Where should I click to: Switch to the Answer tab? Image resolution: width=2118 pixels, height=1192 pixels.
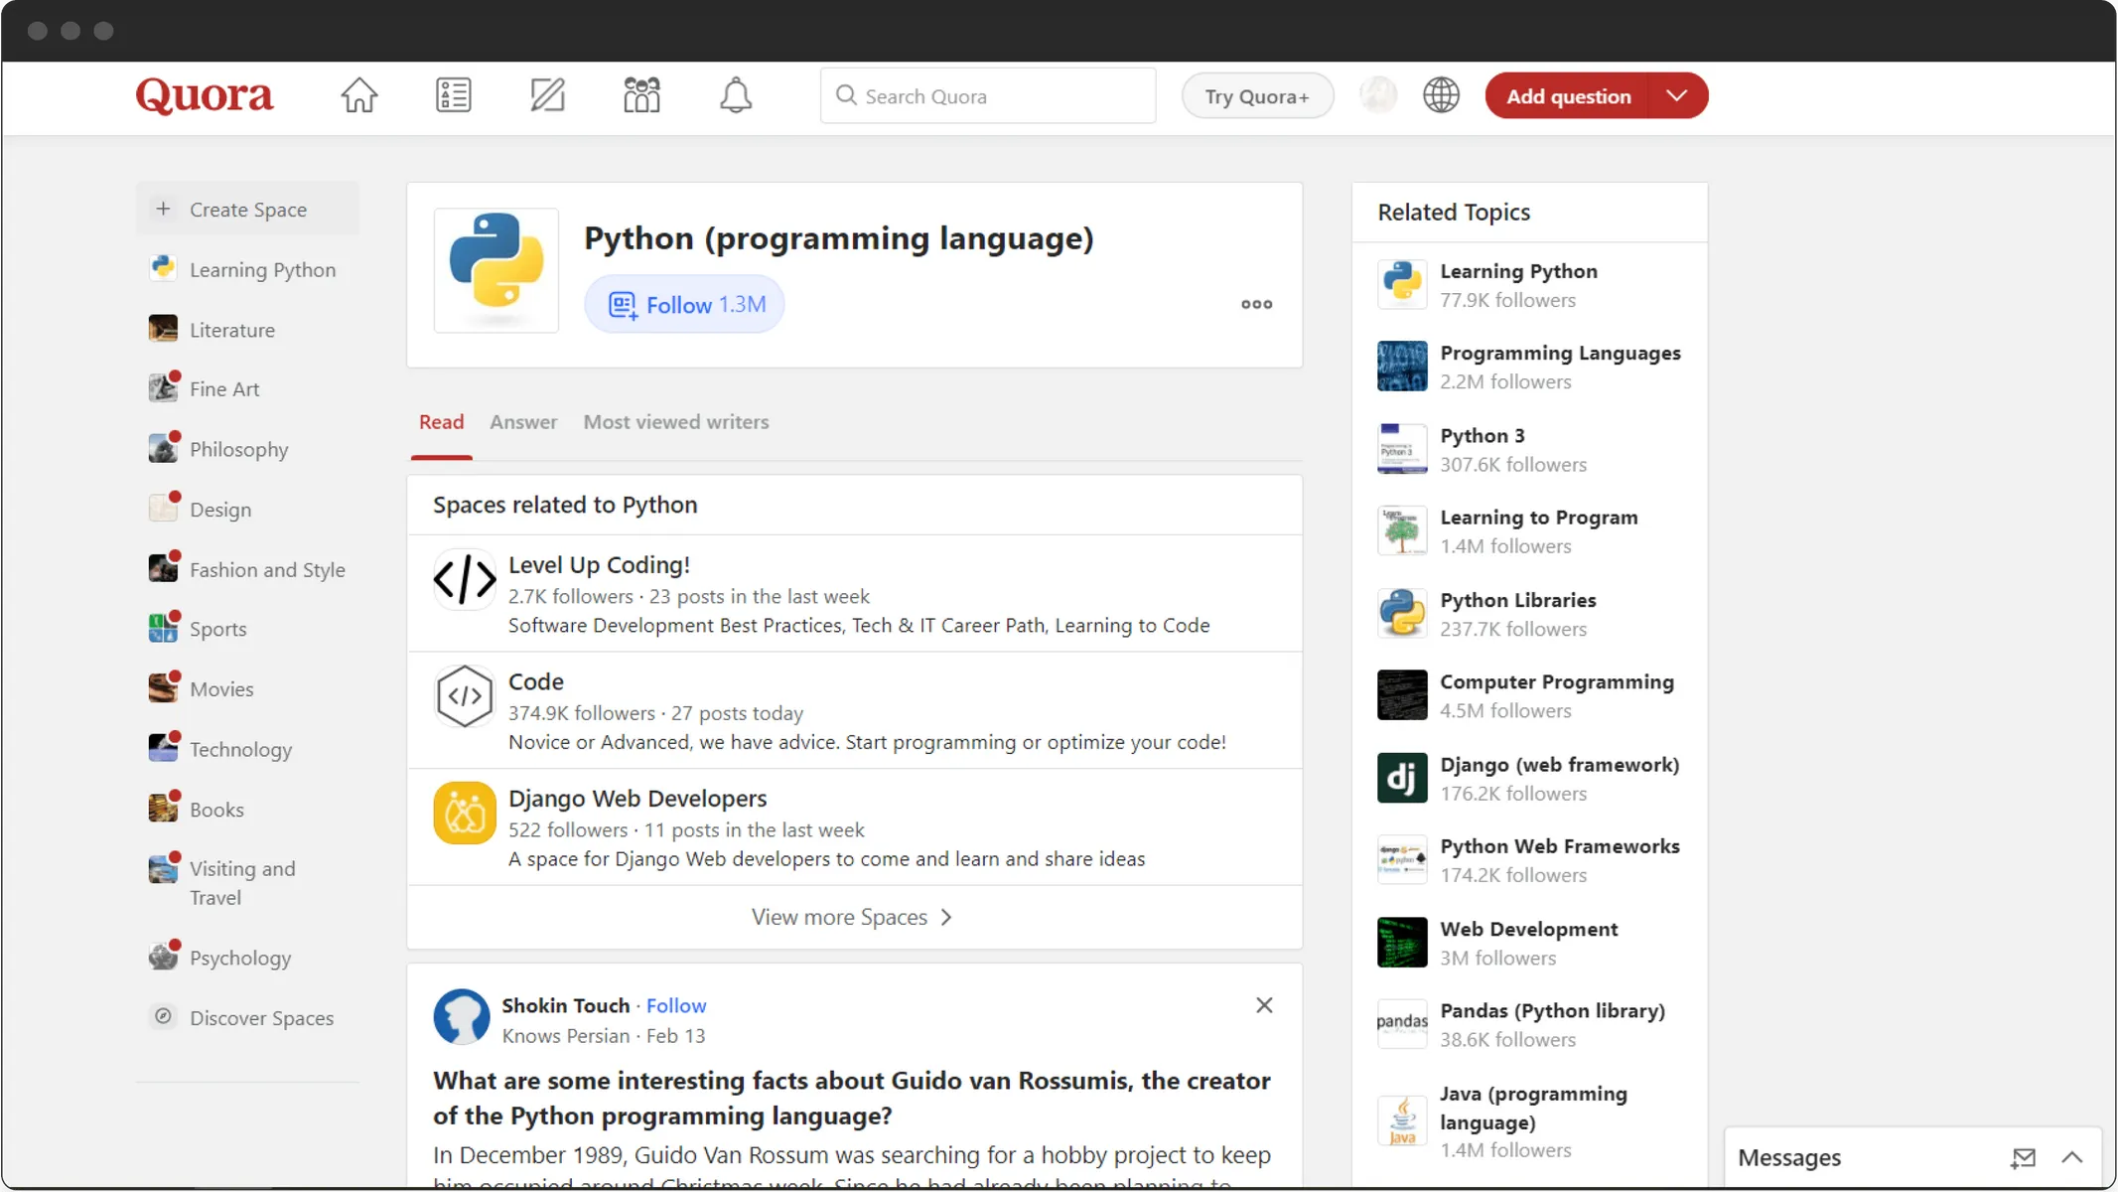522,422
